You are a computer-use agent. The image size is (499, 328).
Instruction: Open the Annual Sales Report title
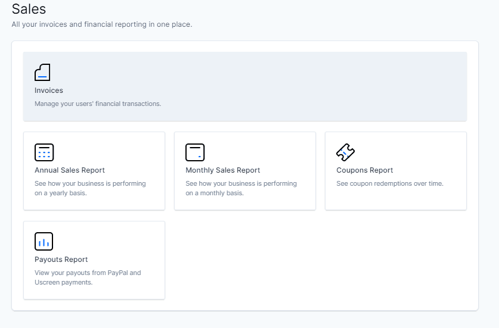click(70, 170)
